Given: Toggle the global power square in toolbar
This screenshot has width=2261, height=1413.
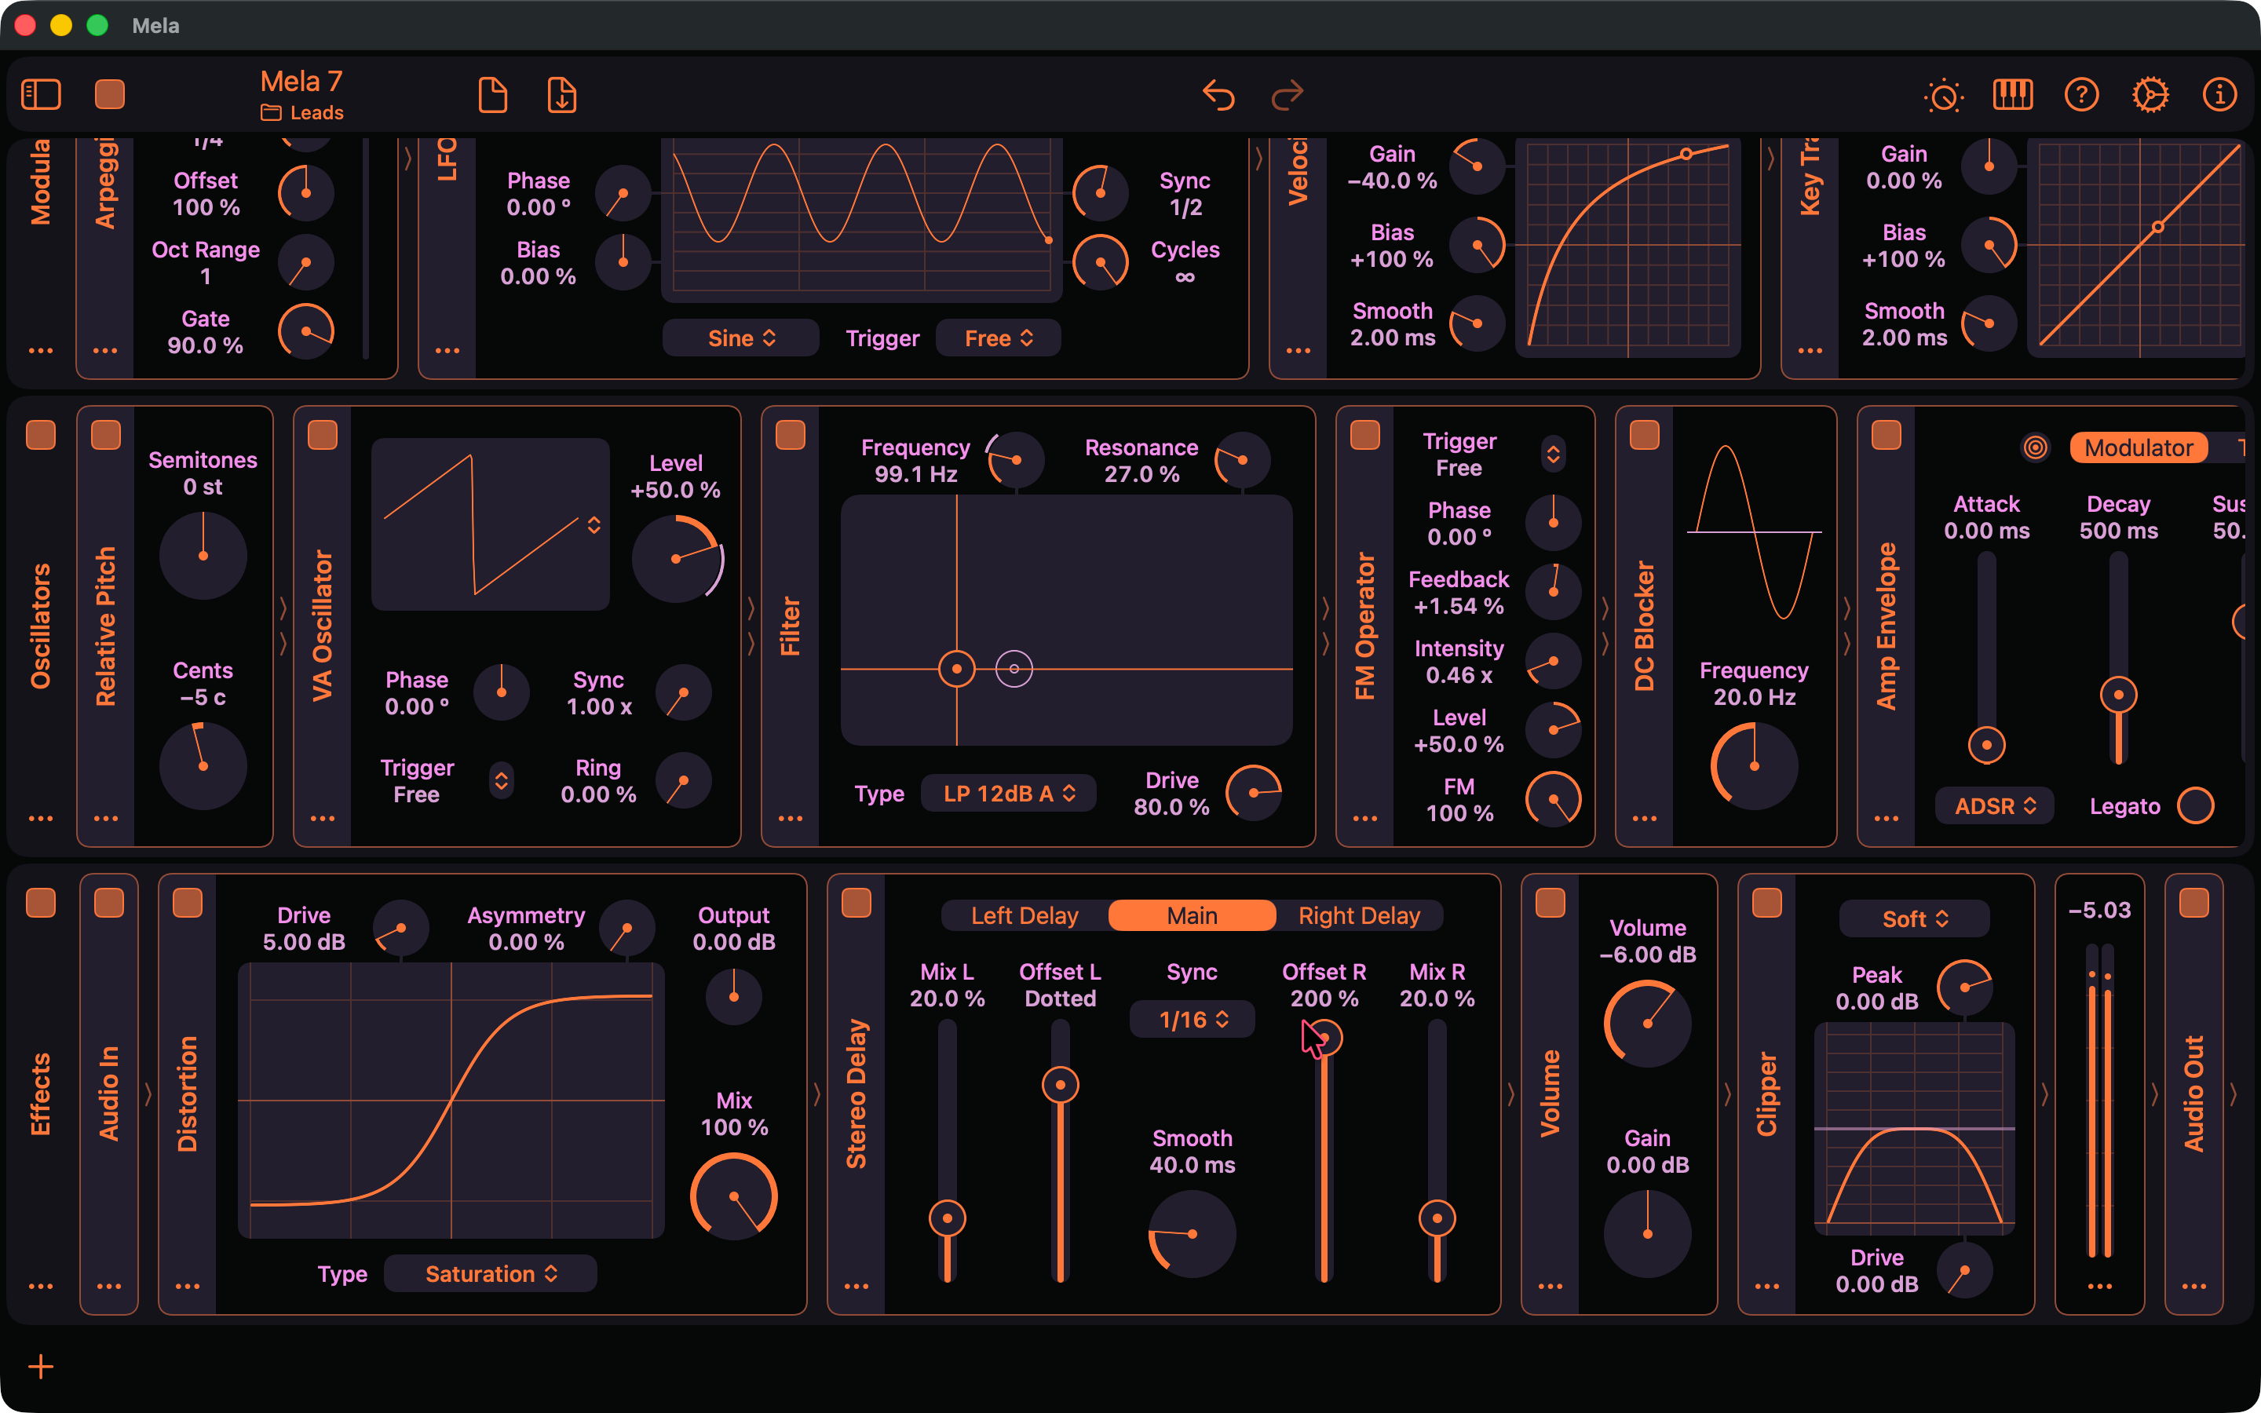Looking at the screenshot, I should (110, 94).
